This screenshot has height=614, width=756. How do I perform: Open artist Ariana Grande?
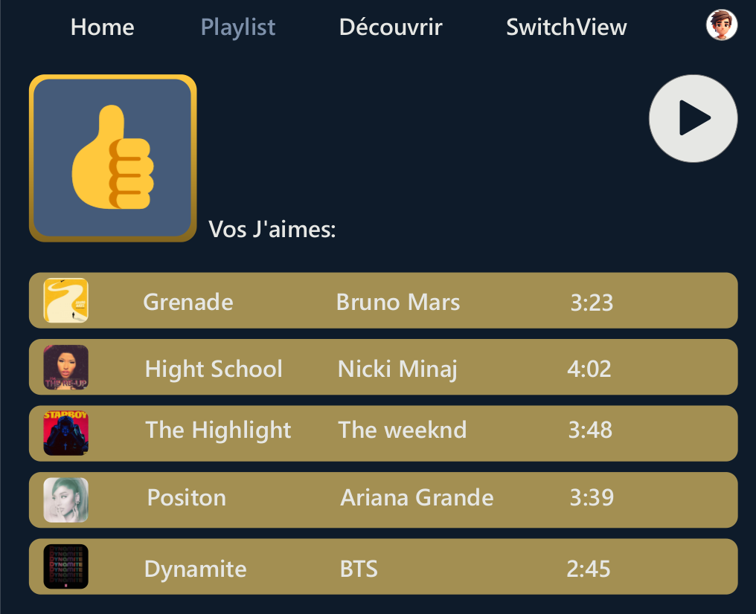pos(417,497)
